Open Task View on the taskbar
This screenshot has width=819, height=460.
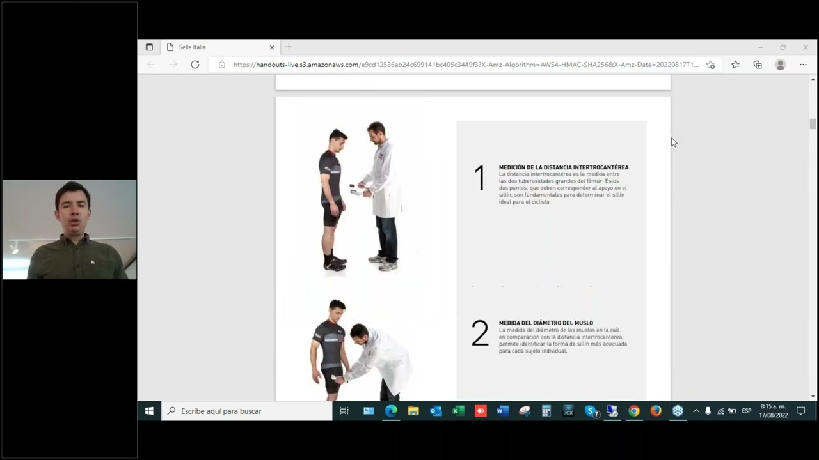pos(344,411)
